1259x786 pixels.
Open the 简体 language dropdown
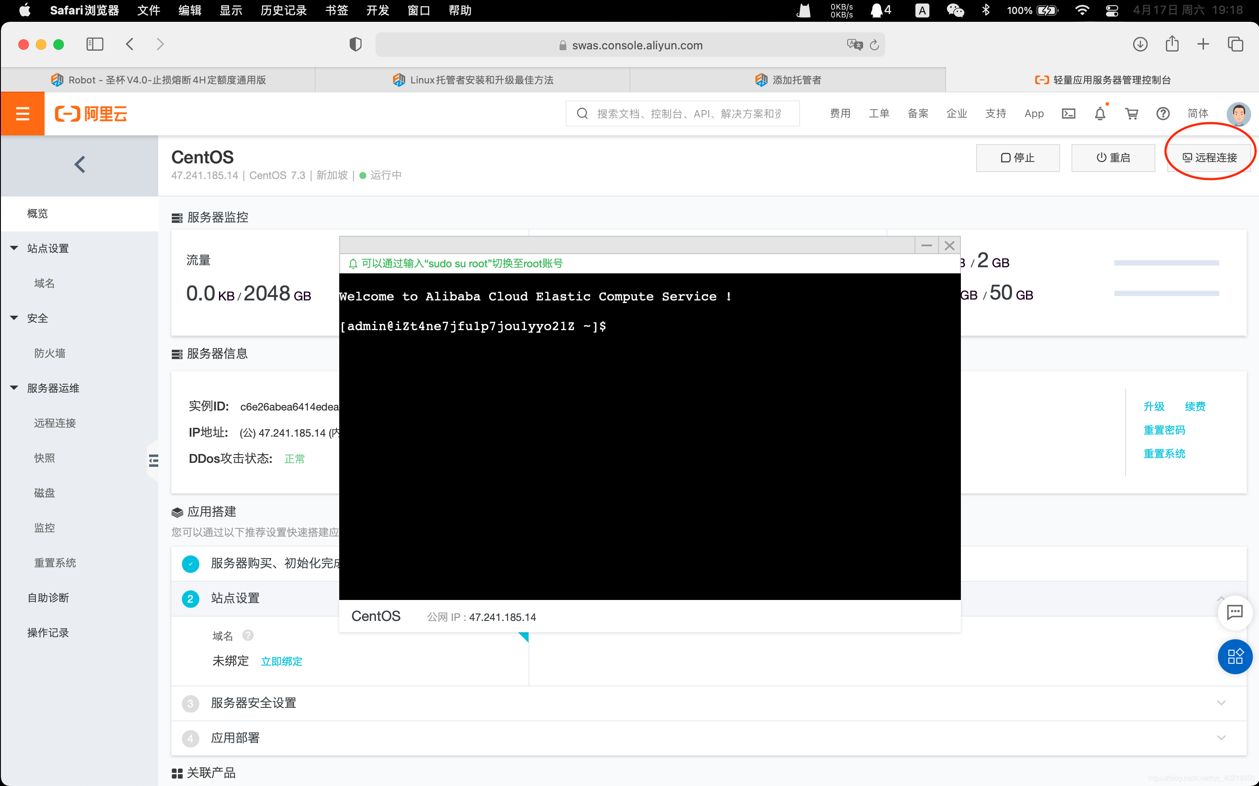[x=1198, y=114]
